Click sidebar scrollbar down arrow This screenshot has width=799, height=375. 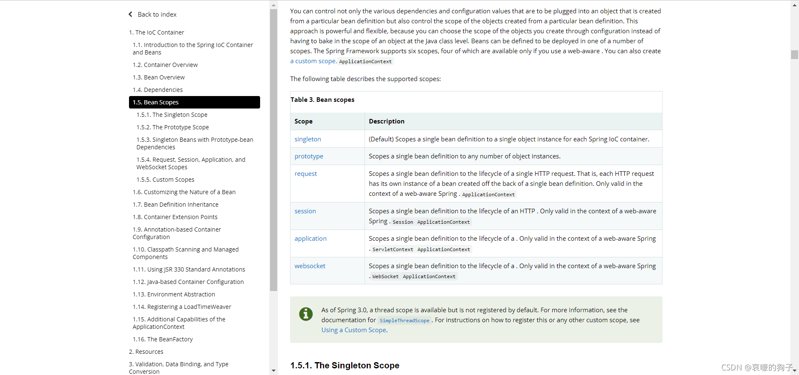[x=273, y=370]
